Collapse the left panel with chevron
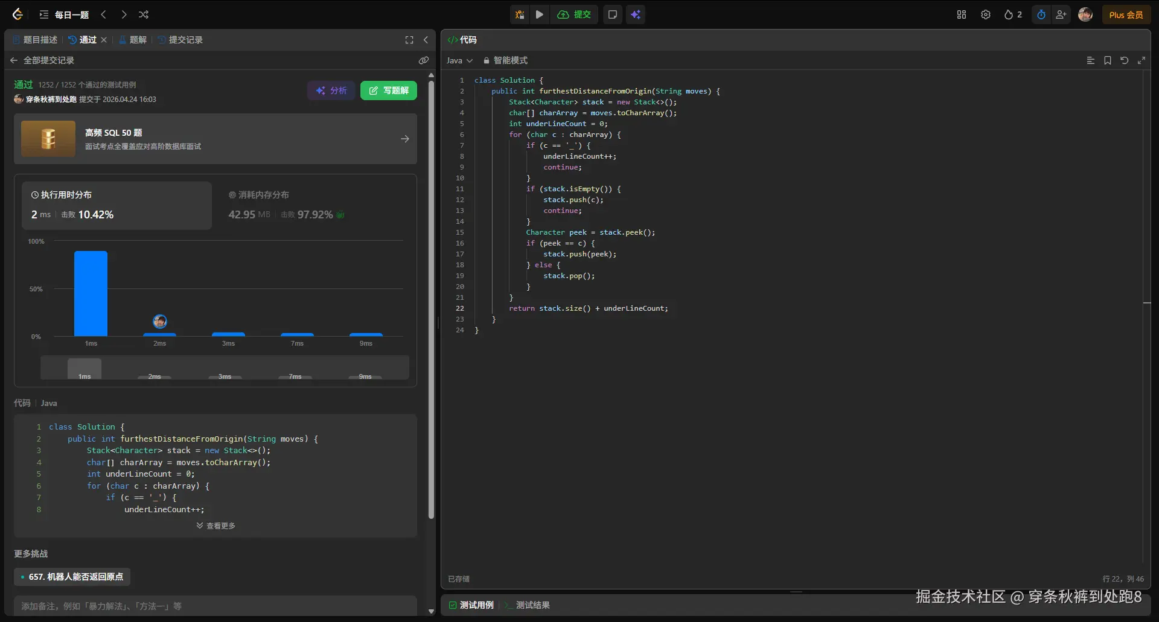Viewport: 1159px width, 622px height. (426, 40)
